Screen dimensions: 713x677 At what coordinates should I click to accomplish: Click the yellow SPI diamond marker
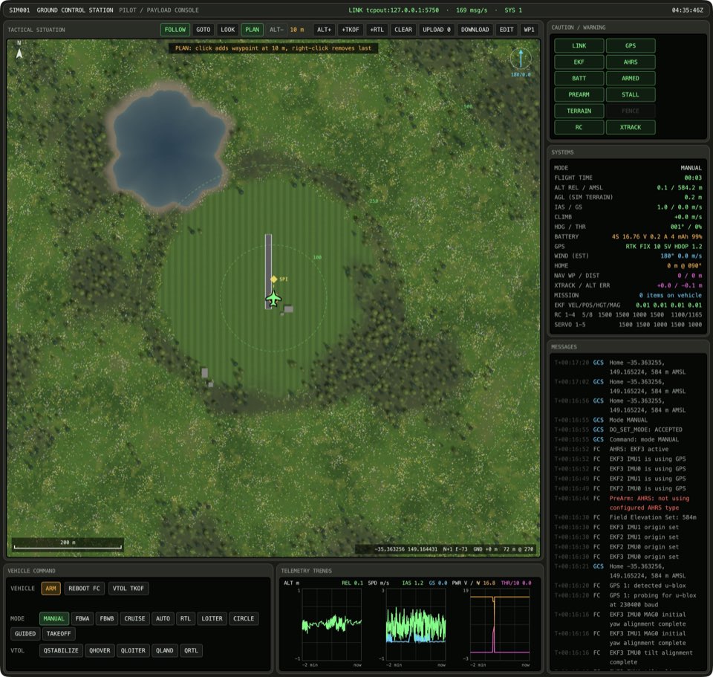coord(274,279)
